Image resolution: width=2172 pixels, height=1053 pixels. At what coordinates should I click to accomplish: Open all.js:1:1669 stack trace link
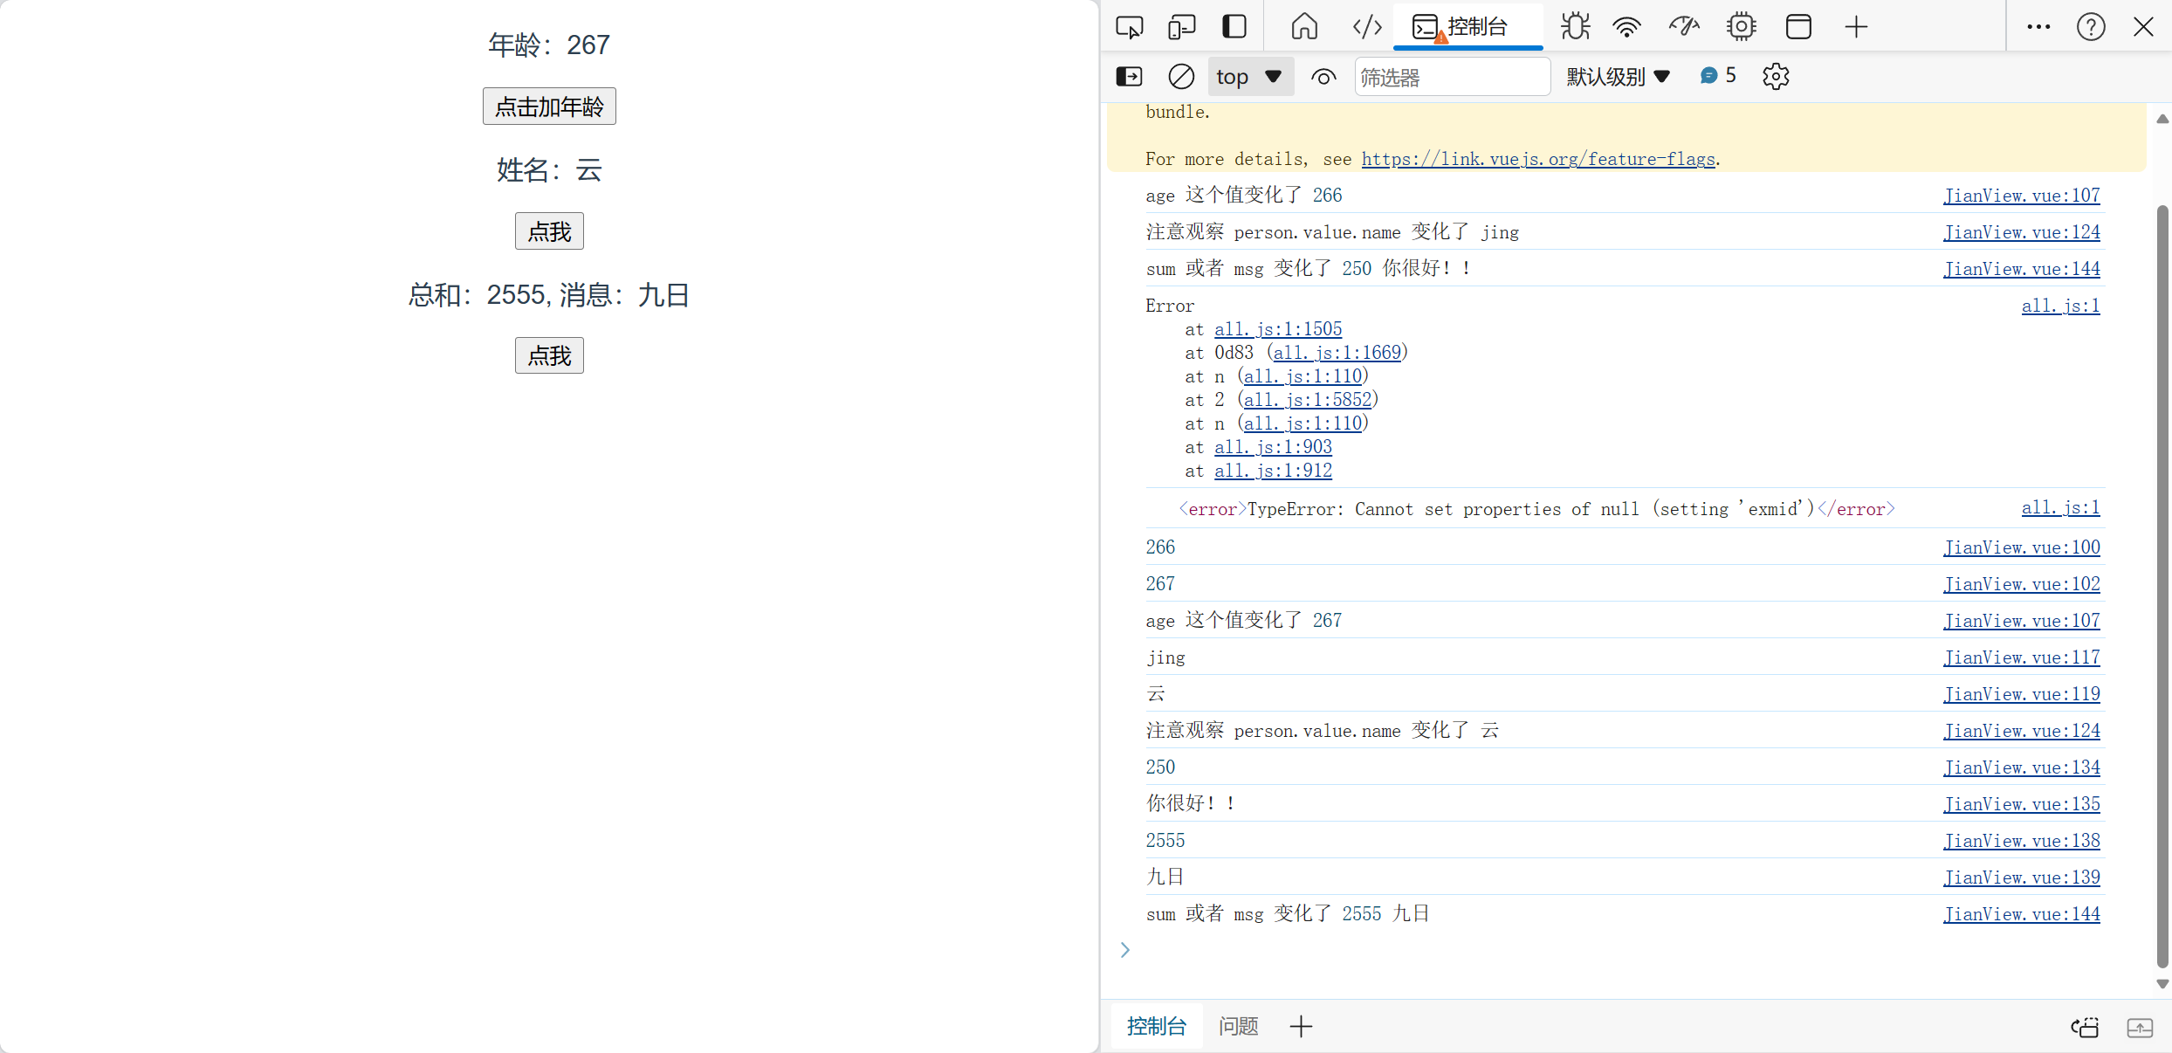1337,353
